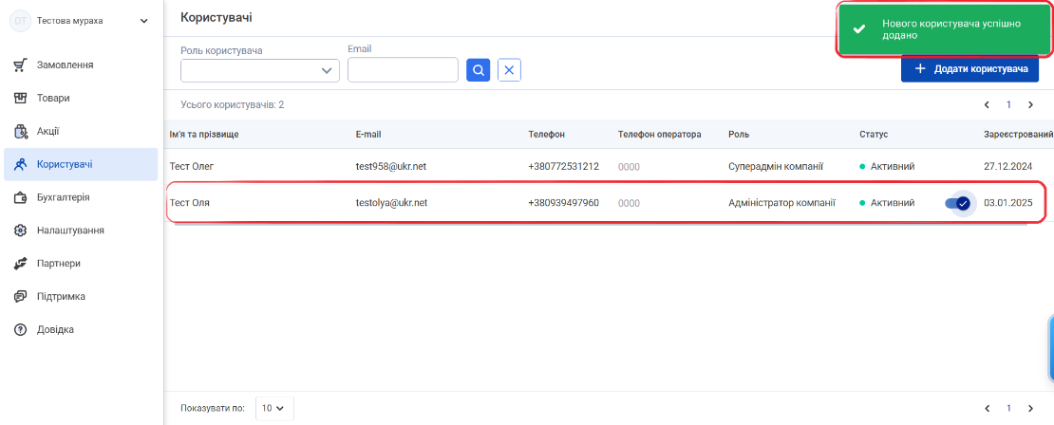Click the Партнери handshake icon
This screenshot has height=425, width=1054.
(20, 263)
